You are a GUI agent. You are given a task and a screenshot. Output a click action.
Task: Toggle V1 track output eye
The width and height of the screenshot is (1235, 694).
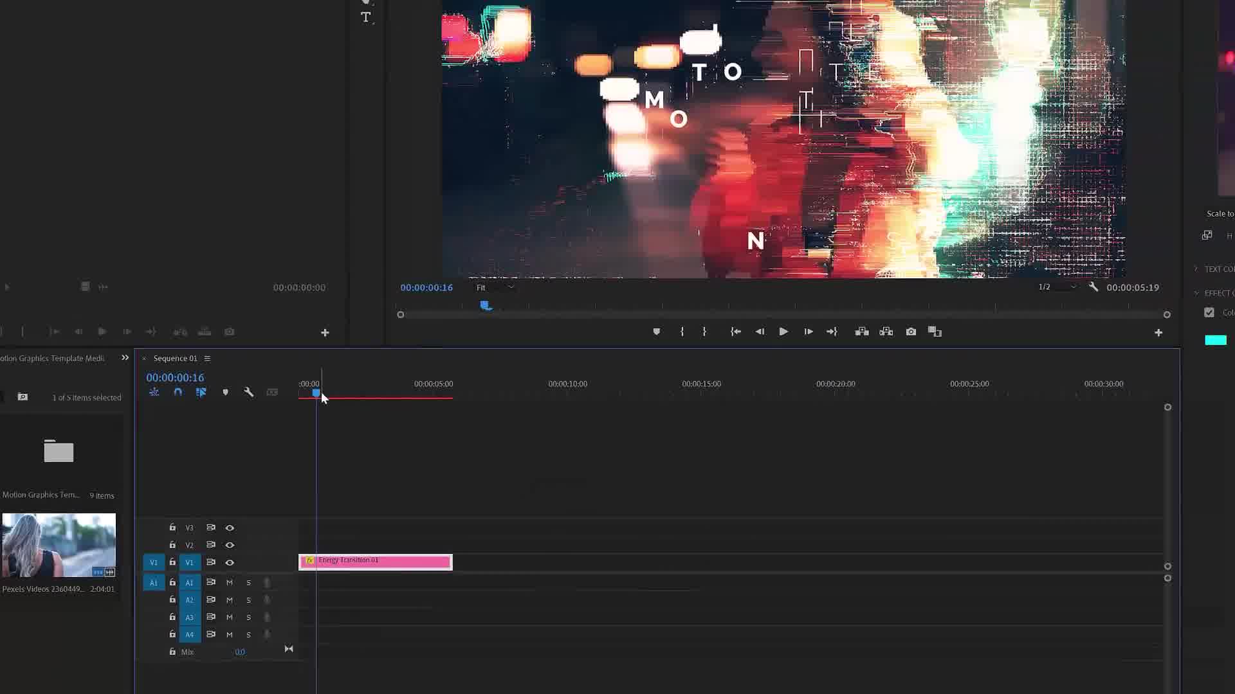[x=230, y=562]
